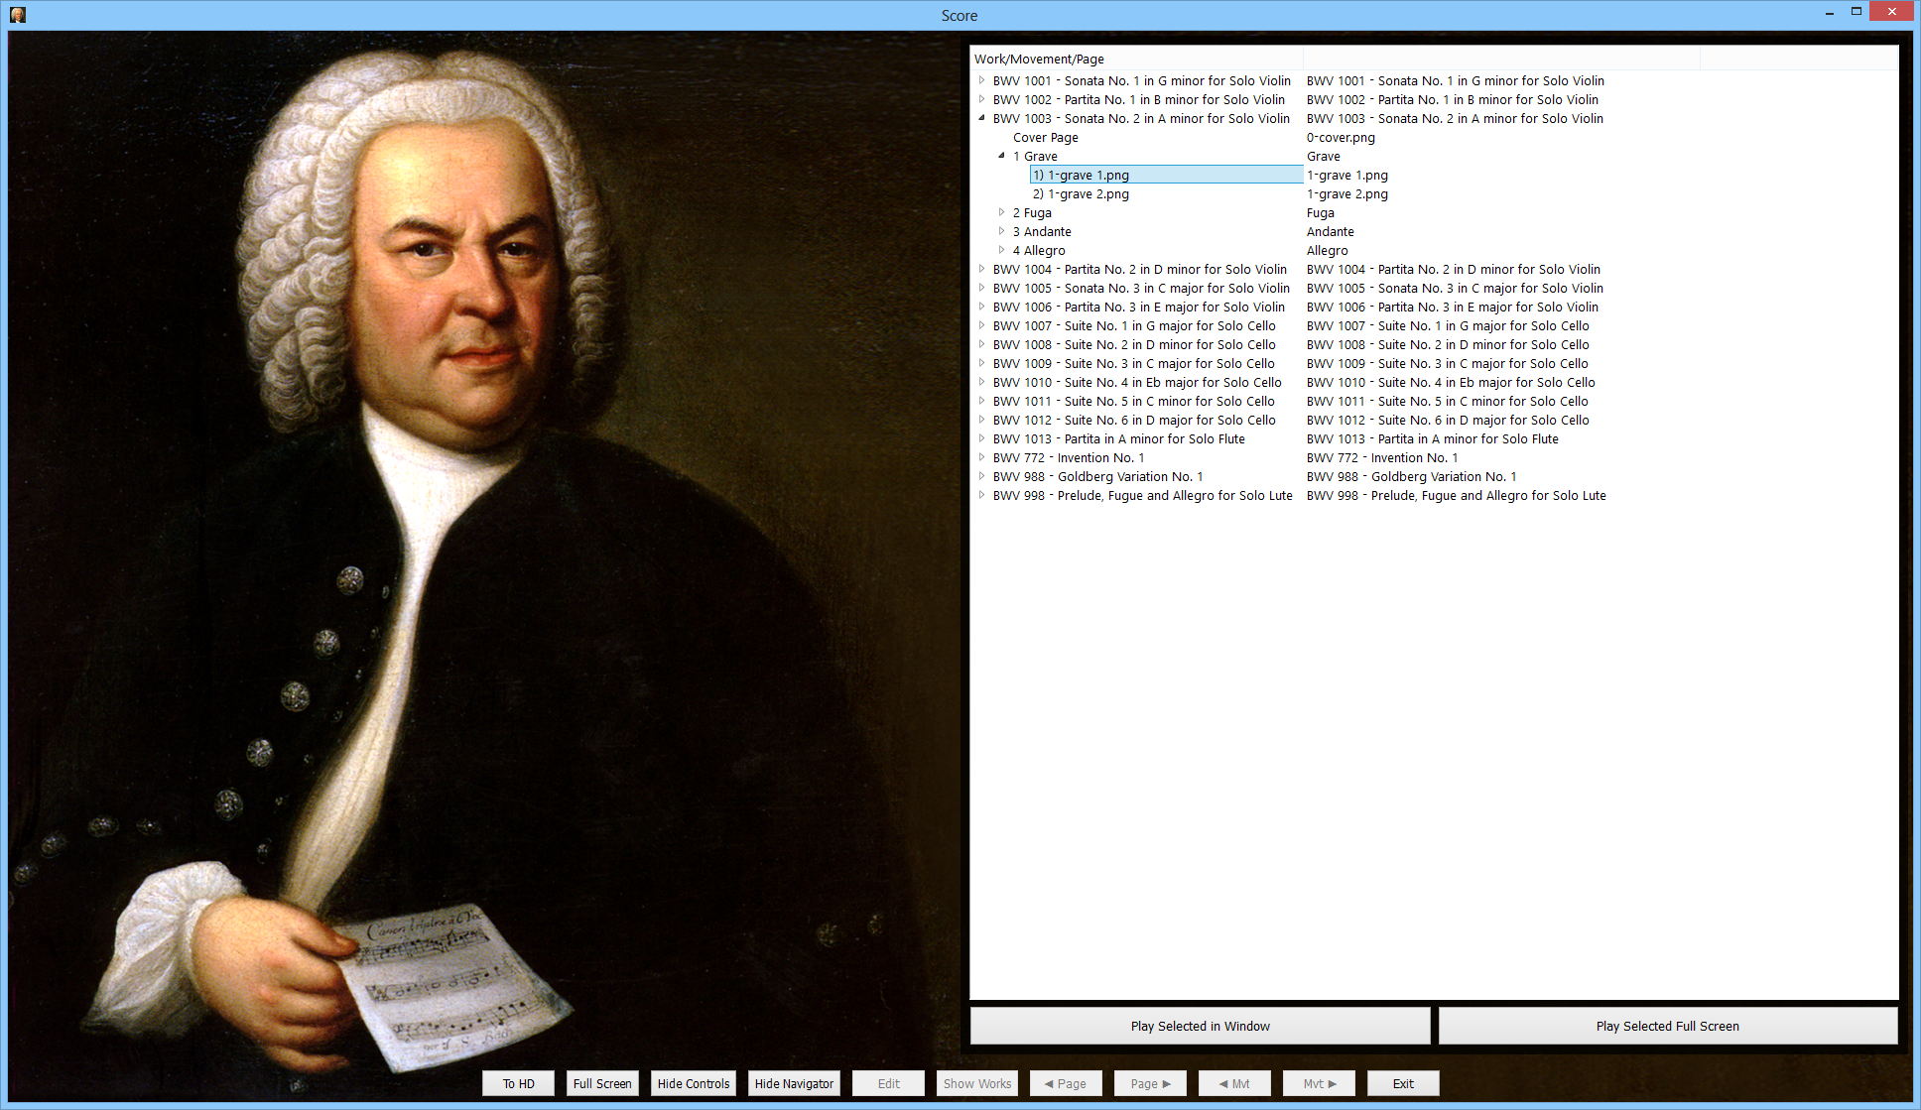Close the Score window
The width and height of the screenshot is (1921, 1110).
coord(1891,12)
